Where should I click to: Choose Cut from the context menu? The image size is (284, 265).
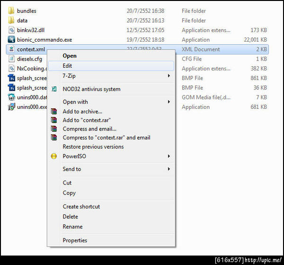[111, 183]
